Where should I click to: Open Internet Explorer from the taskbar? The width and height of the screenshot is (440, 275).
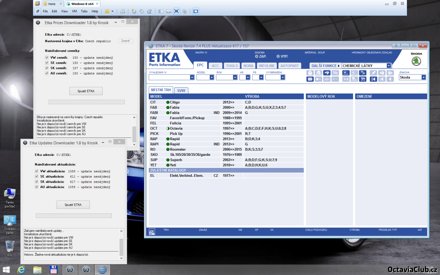[21, 270]
